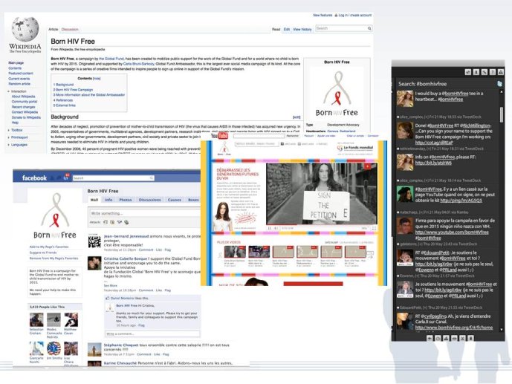The width and height of the screenshot is (512, 384).
Task: Attach a link to the Facebook post
Action: point(126,222)
